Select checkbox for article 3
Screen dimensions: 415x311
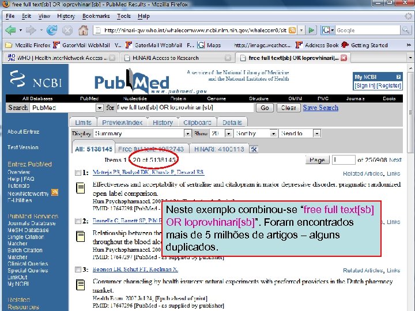click(x=78, y=270)
